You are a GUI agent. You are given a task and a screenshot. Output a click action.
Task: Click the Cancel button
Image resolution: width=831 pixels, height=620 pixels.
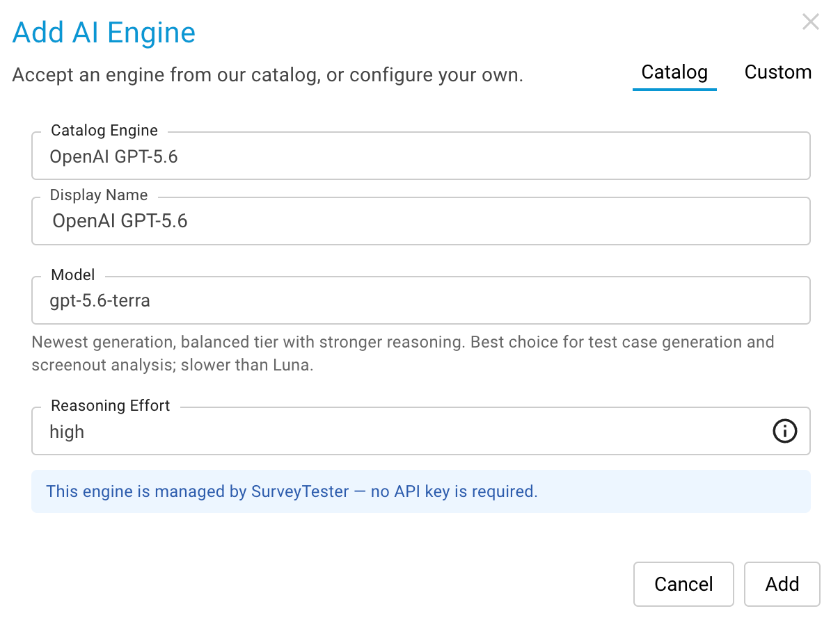pos(683,584)
